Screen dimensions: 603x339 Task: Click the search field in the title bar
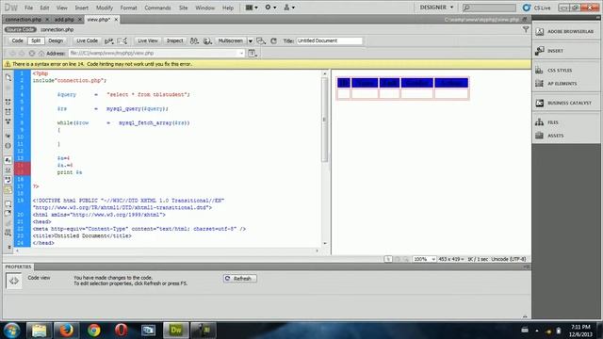tap(489, 8)
